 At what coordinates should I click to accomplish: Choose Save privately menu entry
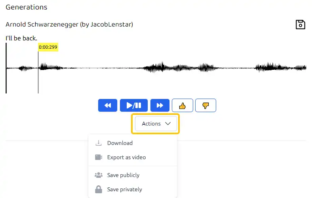[x=133, y=189]
